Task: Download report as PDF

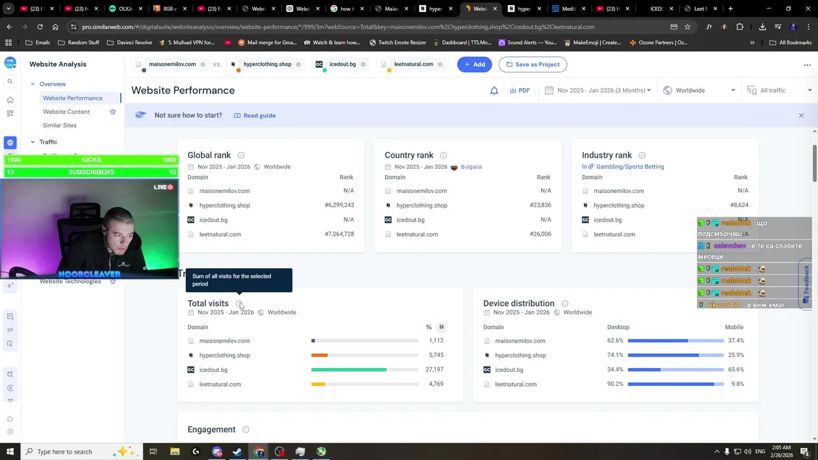Action: [x=520, y=91]
